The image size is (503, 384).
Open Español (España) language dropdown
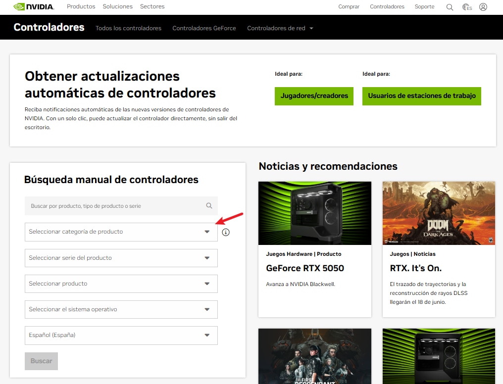coord(121,336)
